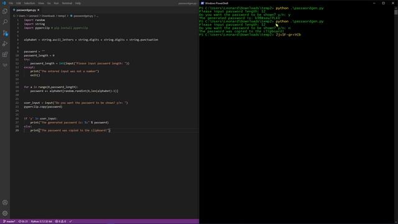The width and height of the screenshot is (398, 224).
Task: Click the PowerShell vertical scrollbar
Action: 396,114
